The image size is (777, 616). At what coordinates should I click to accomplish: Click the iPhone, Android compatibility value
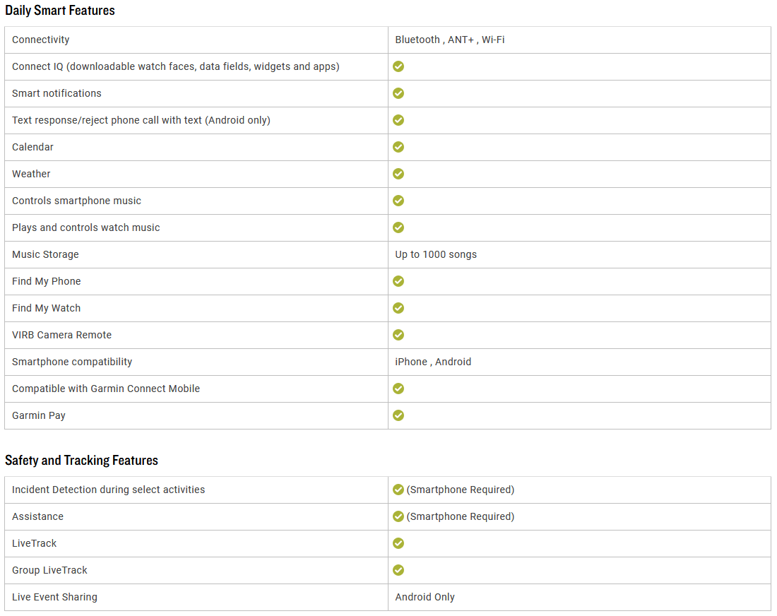[432, 362]
